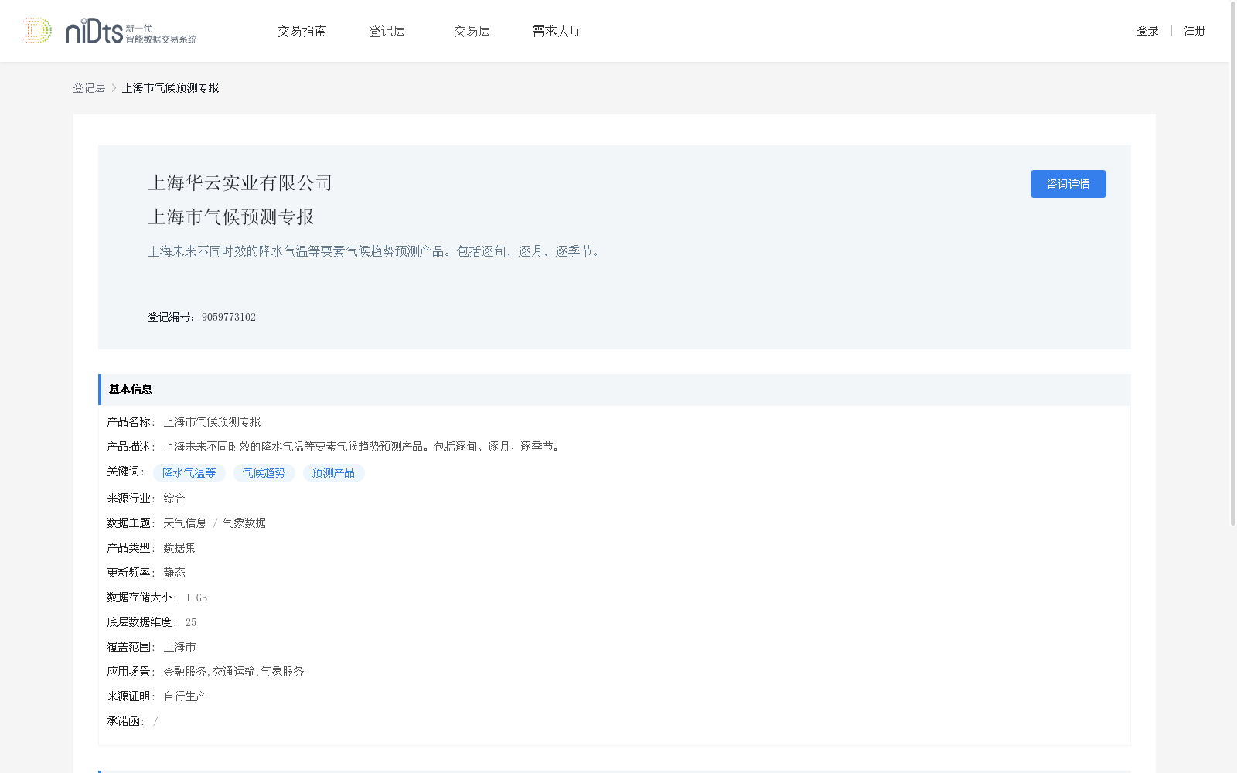
Task: Click the breadcrumb chevron separator
Action: click(114, 88)
